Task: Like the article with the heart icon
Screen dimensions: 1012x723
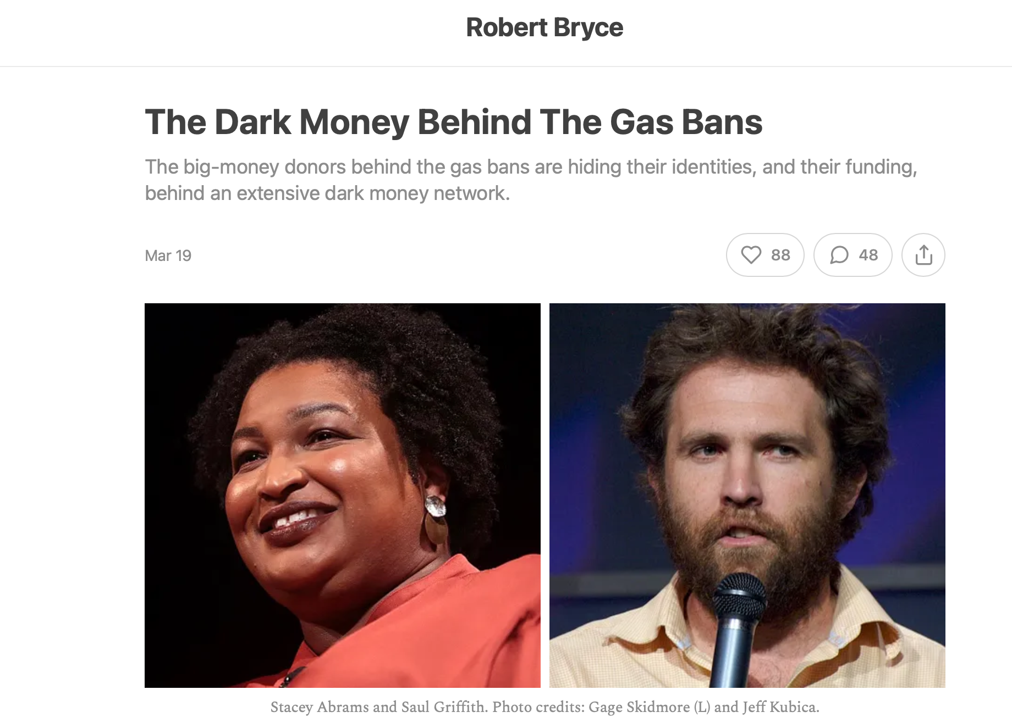Action: pos(751,255)
